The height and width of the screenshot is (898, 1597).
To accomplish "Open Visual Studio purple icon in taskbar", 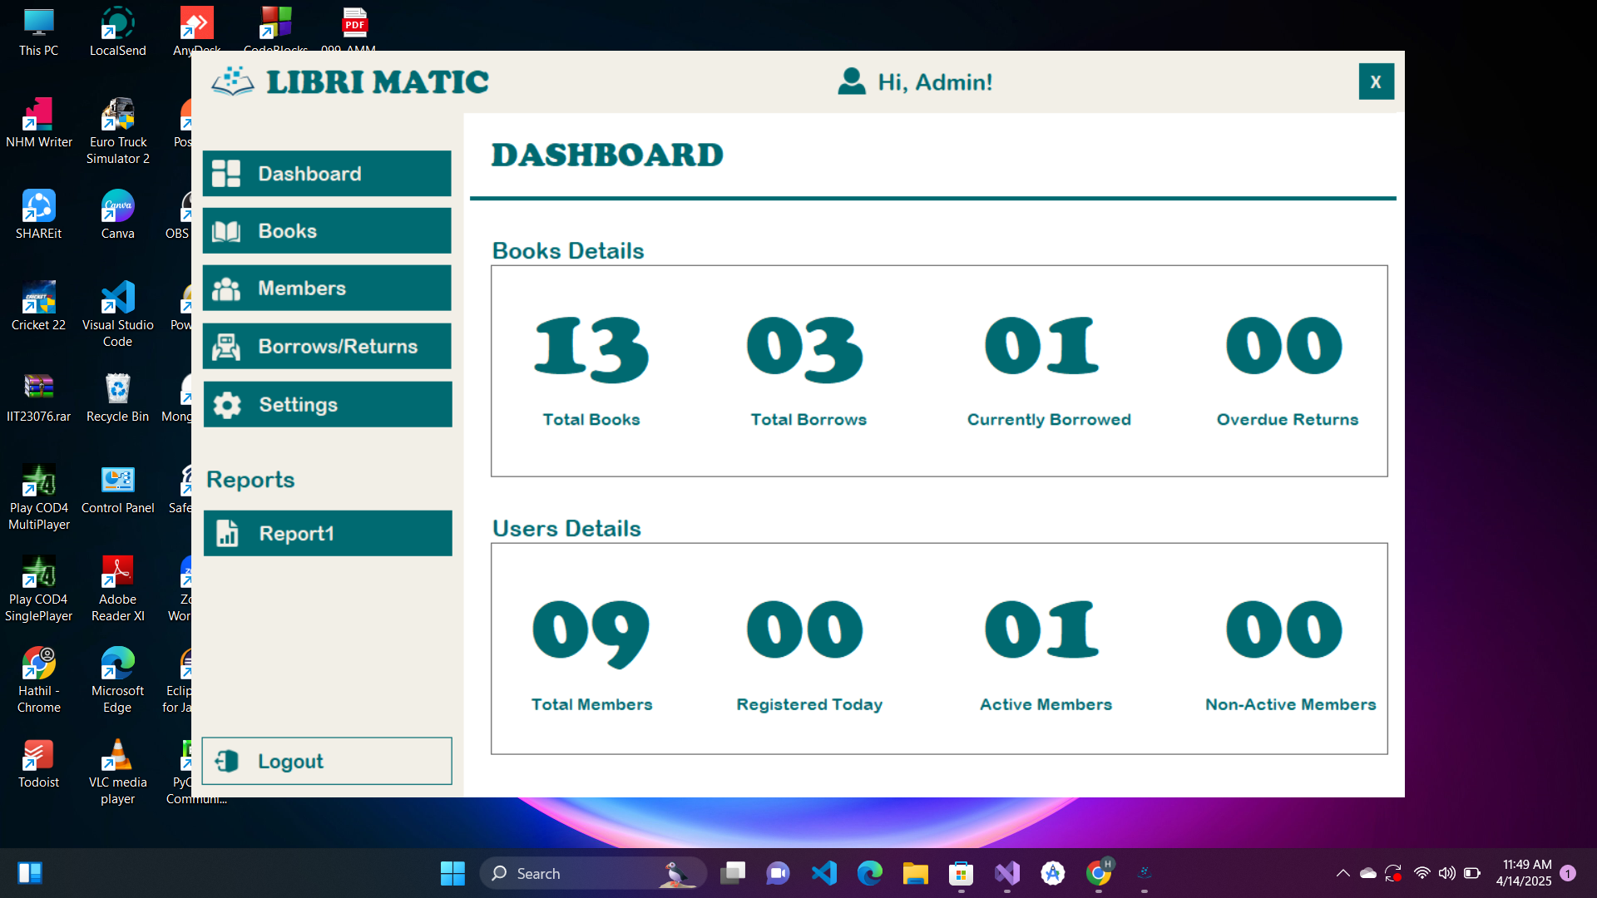I will (1007, 873).
